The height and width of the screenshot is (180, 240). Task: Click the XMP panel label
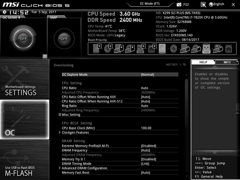[54, 18]
